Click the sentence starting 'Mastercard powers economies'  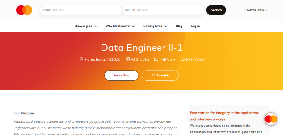point(93,121)
